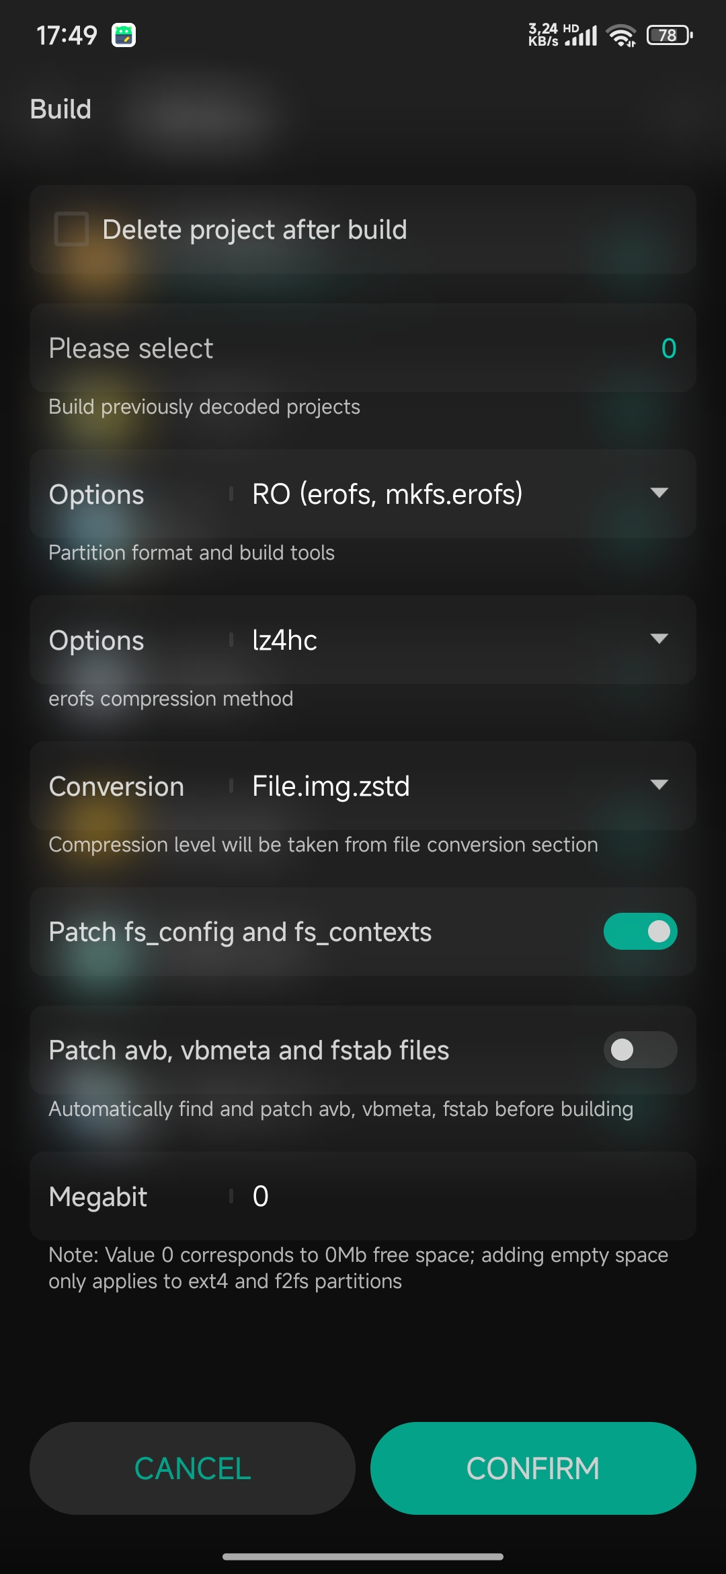Enable Patch avb, vbmeta and fstab switch
The height and width of the screenshot is (1574, 726).
click(x=640, y=1050)
